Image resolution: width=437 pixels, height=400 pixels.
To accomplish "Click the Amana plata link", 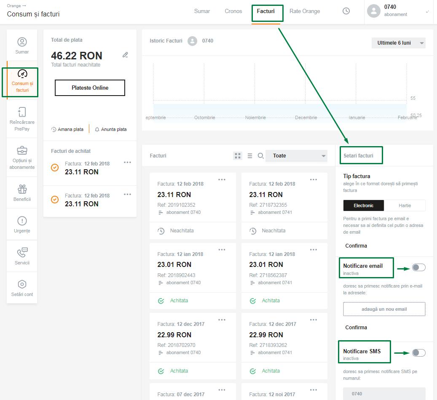I will pos(67,129).
